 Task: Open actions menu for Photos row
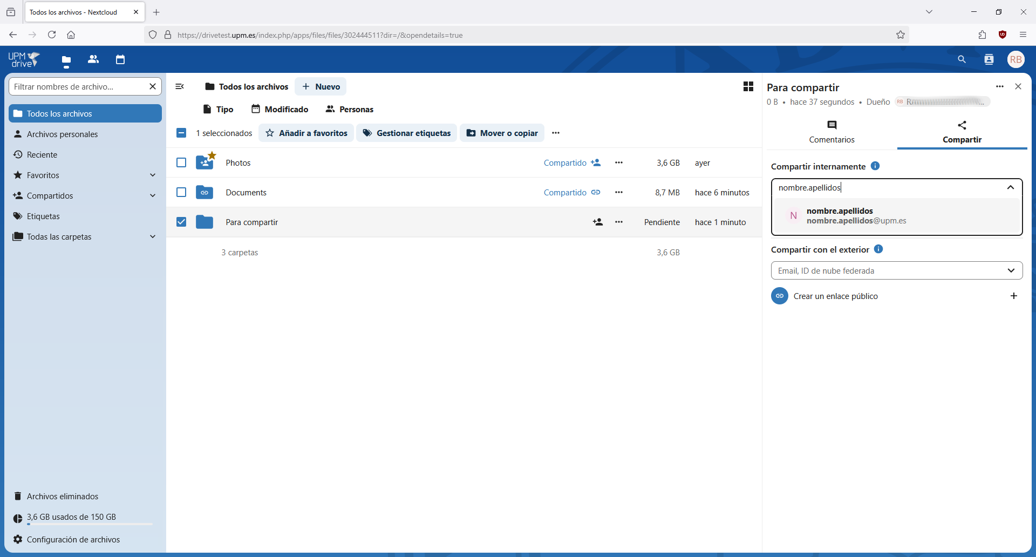coord(619,162)
